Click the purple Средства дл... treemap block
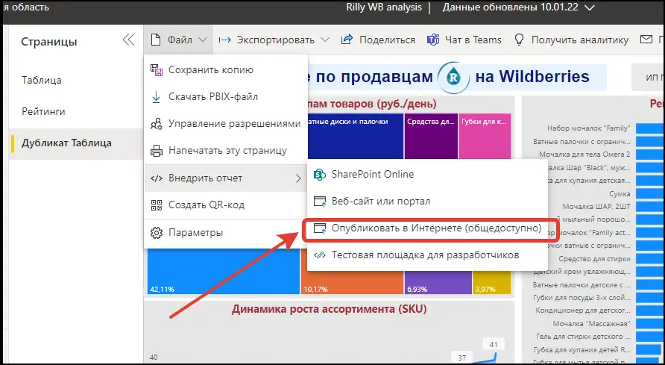The width and height of the screenshot is (665, 365). [x=431, y=136]
